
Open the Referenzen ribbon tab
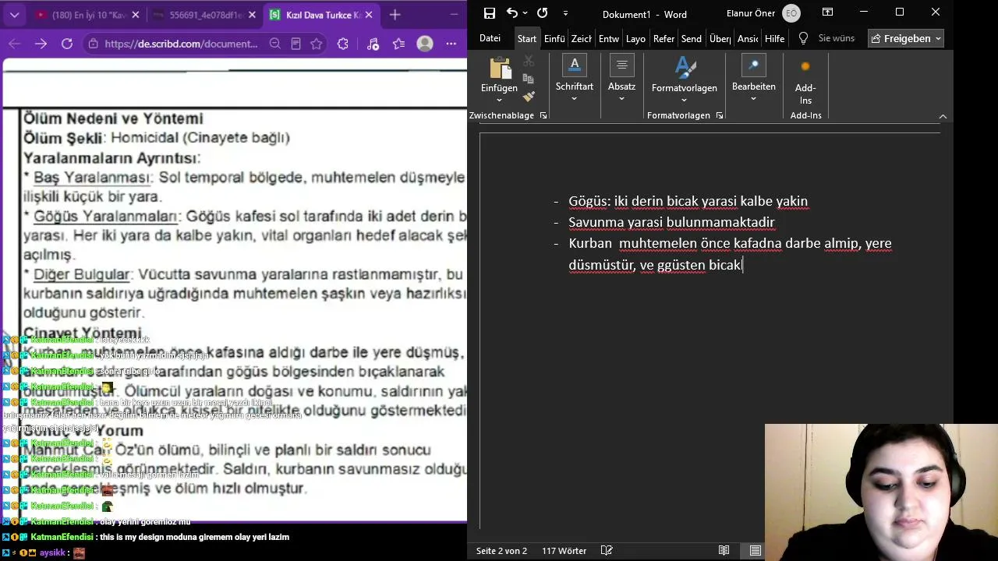point(664,38)
